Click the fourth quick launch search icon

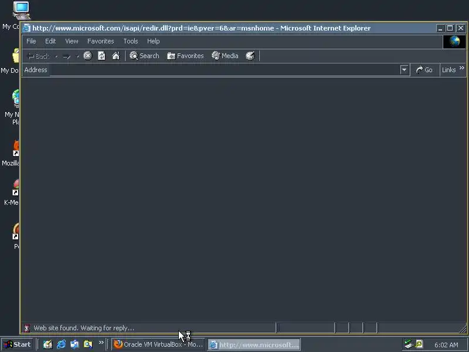click(88, 344)
